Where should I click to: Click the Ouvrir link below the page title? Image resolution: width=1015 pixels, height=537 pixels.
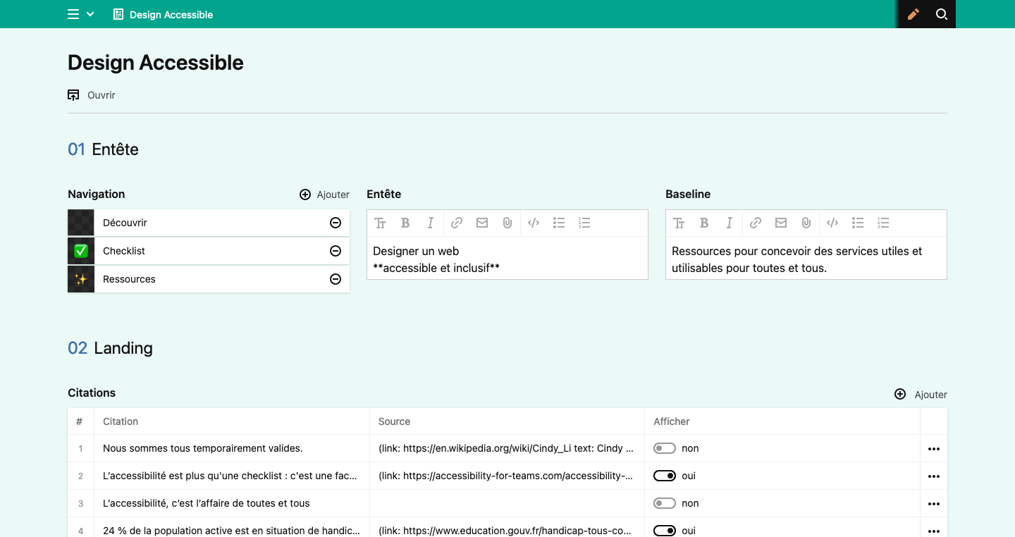[x=101, y=94]
